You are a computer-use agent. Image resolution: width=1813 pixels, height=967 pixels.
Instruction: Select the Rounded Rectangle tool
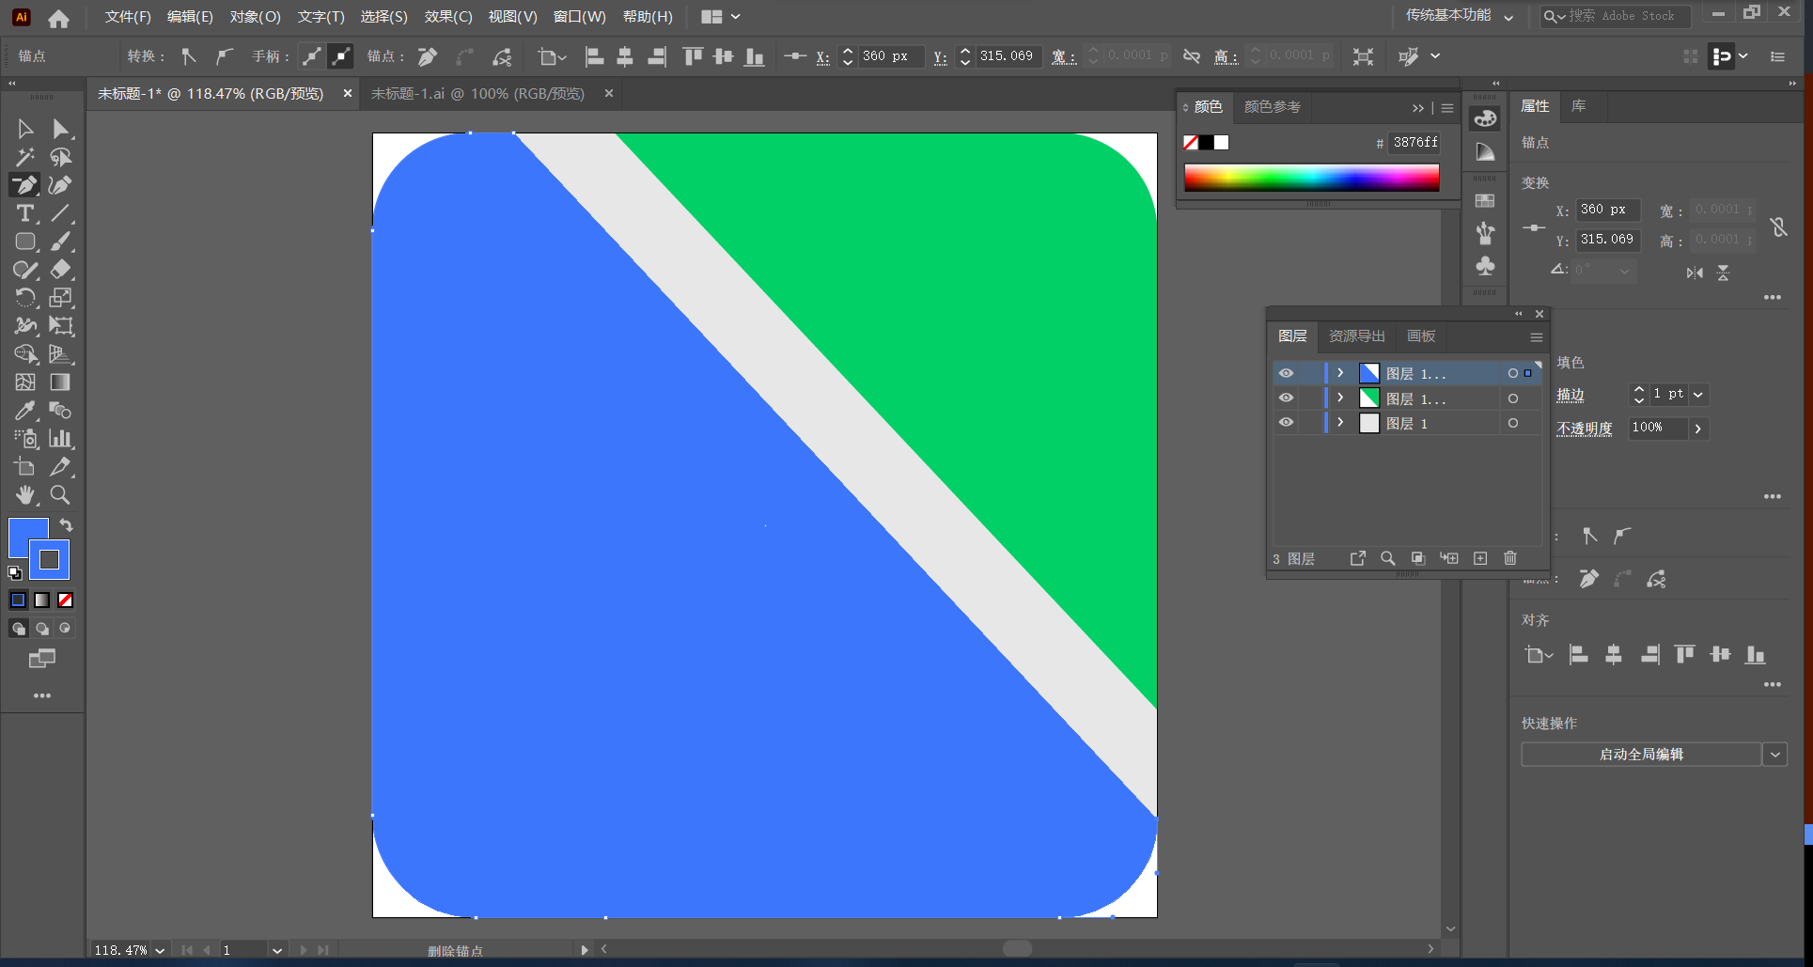(25, 242)
